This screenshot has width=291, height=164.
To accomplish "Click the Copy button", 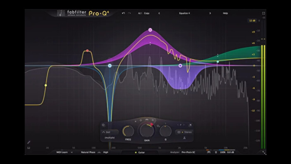I will coord(147,13).
